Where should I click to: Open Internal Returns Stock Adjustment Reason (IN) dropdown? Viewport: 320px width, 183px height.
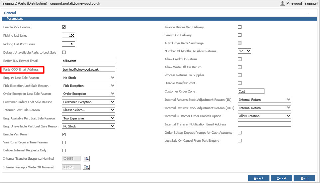point(264,100)
